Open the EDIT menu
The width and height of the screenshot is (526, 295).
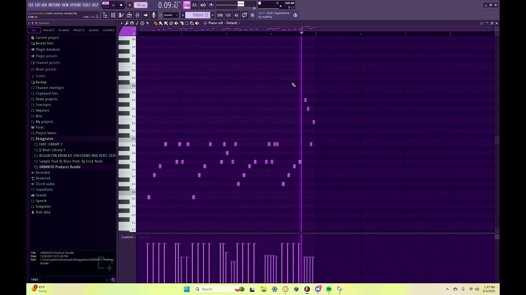click(x=38, y=5)
